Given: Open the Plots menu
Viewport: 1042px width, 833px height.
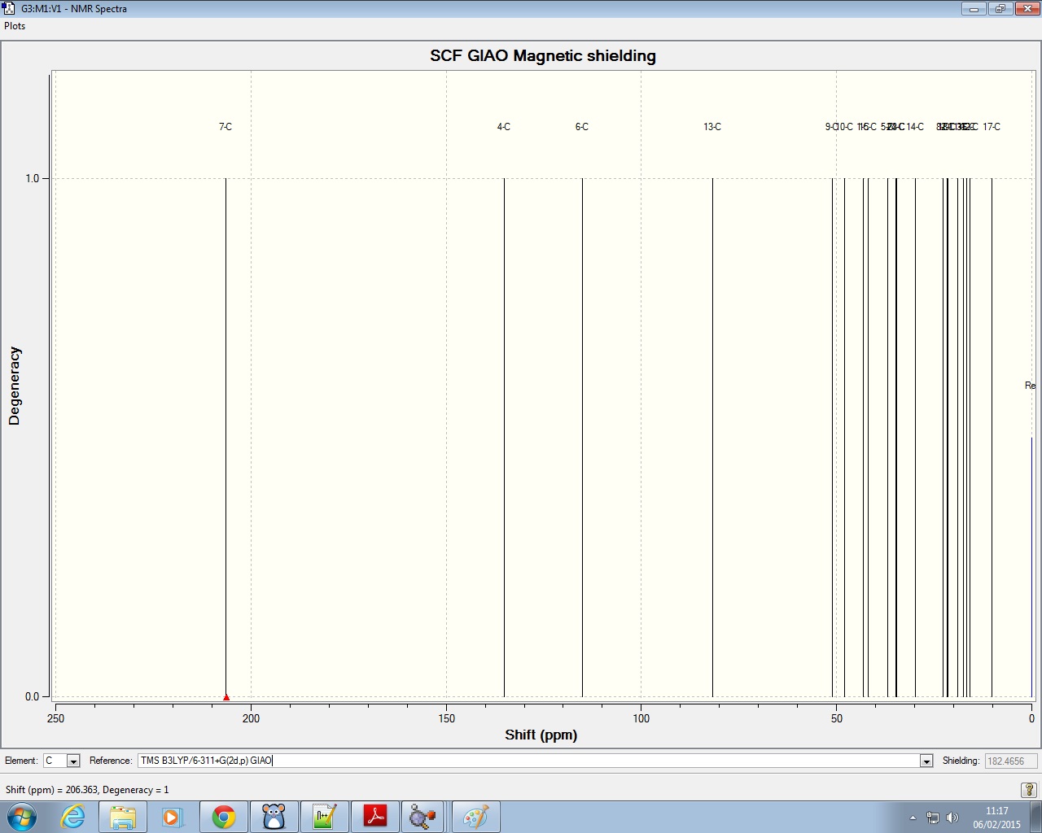Looking at the screenshot, I should coord(15,26).
